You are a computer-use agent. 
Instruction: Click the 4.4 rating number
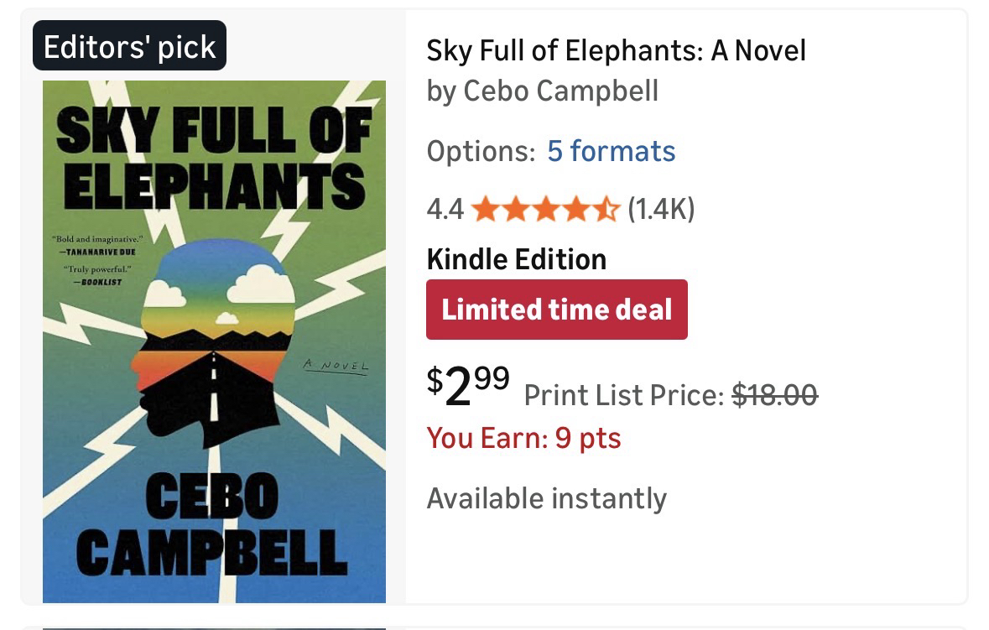pos(445,209)
